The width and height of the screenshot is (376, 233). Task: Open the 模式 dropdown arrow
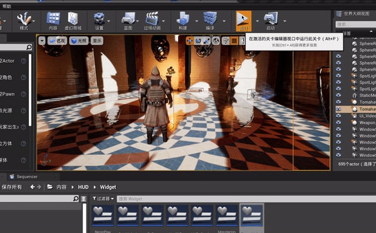pyautogui.click(x=34, y=21)
